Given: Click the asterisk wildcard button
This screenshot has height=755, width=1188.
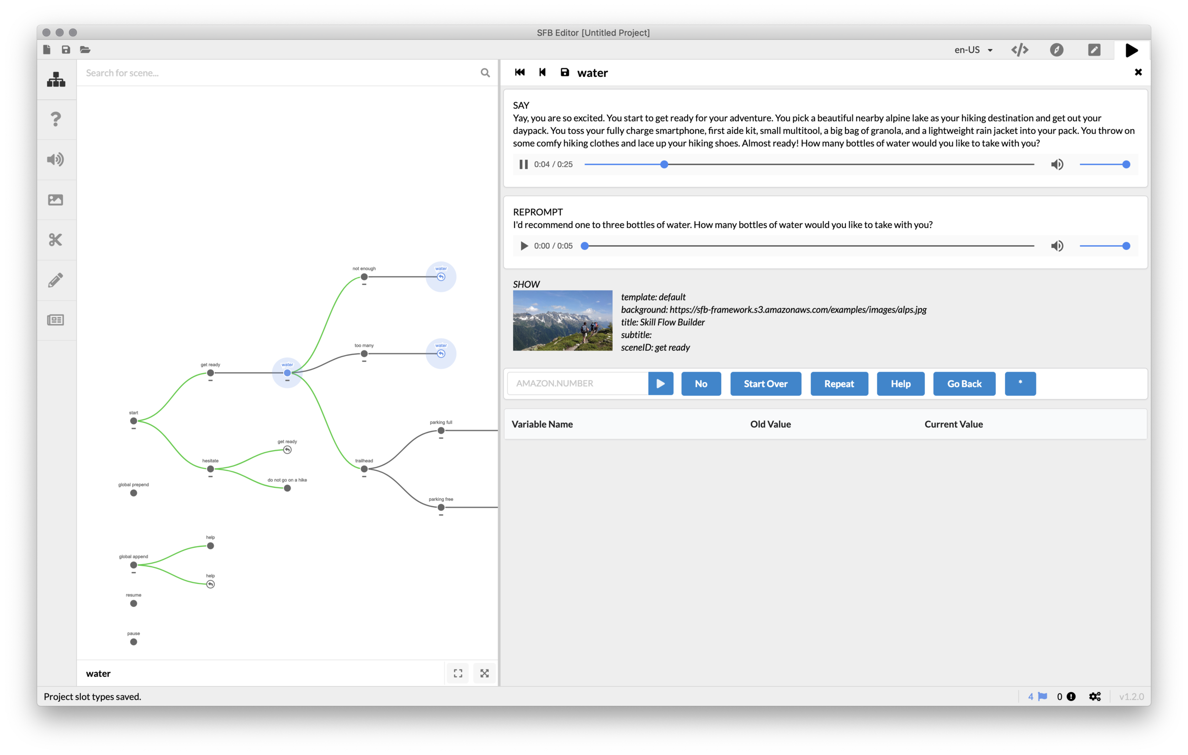Looking at the screenshot, I should point(1020,383).
